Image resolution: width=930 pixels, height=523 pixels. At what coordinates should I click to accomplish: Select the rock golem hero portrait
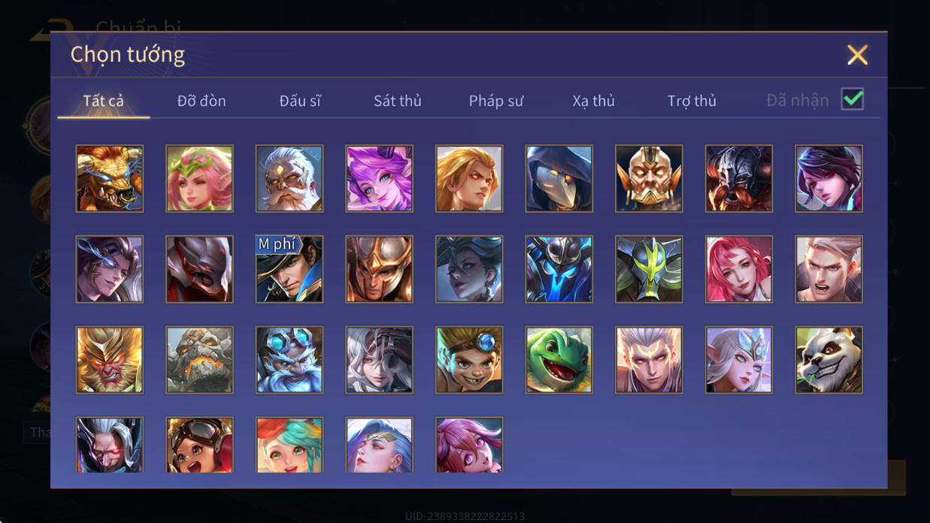(199, 360)
